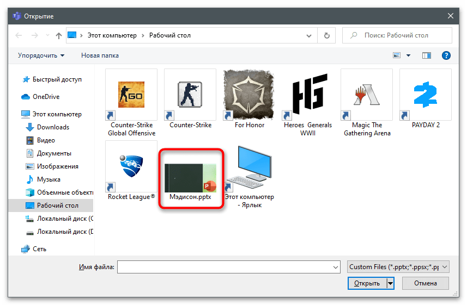
Task: Expand the Custom Files file type dropdown
Action: pos(398,267)
